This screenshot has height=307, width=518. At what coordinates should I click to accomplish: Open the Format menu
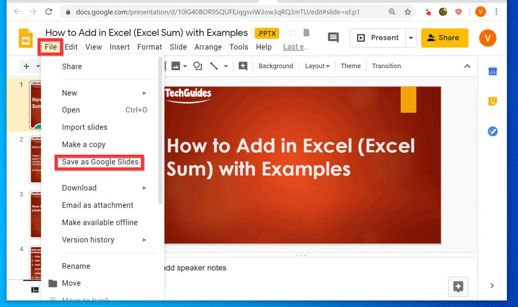coord(150,47)
